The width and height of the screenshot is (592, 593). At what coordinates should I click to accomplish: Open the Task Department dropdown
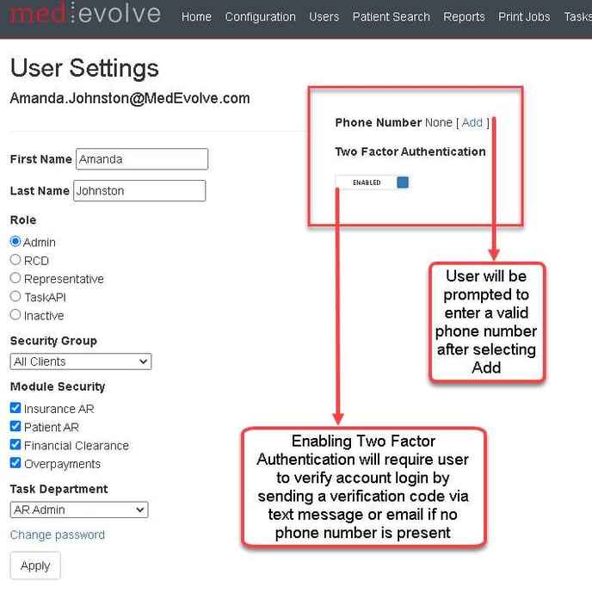[x=79, y=510]
